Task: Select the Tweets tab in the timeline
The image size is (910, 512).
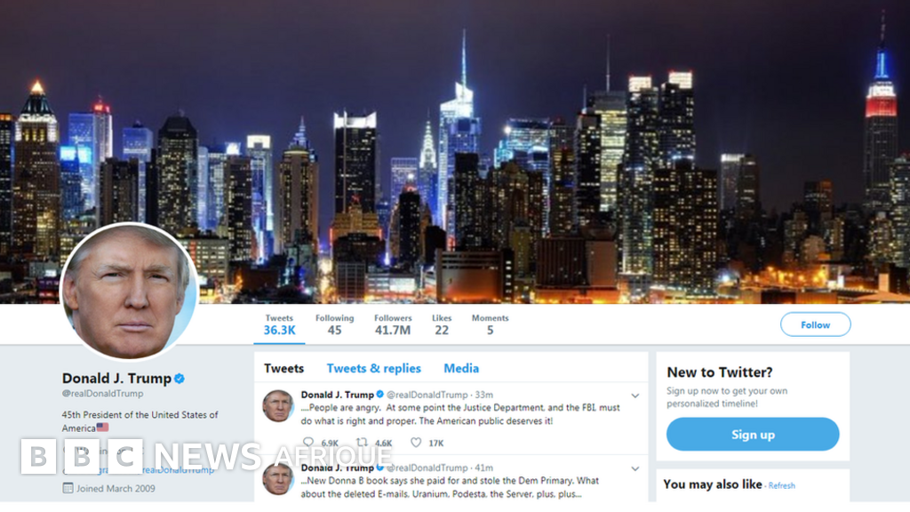Action: coord(283,369)
